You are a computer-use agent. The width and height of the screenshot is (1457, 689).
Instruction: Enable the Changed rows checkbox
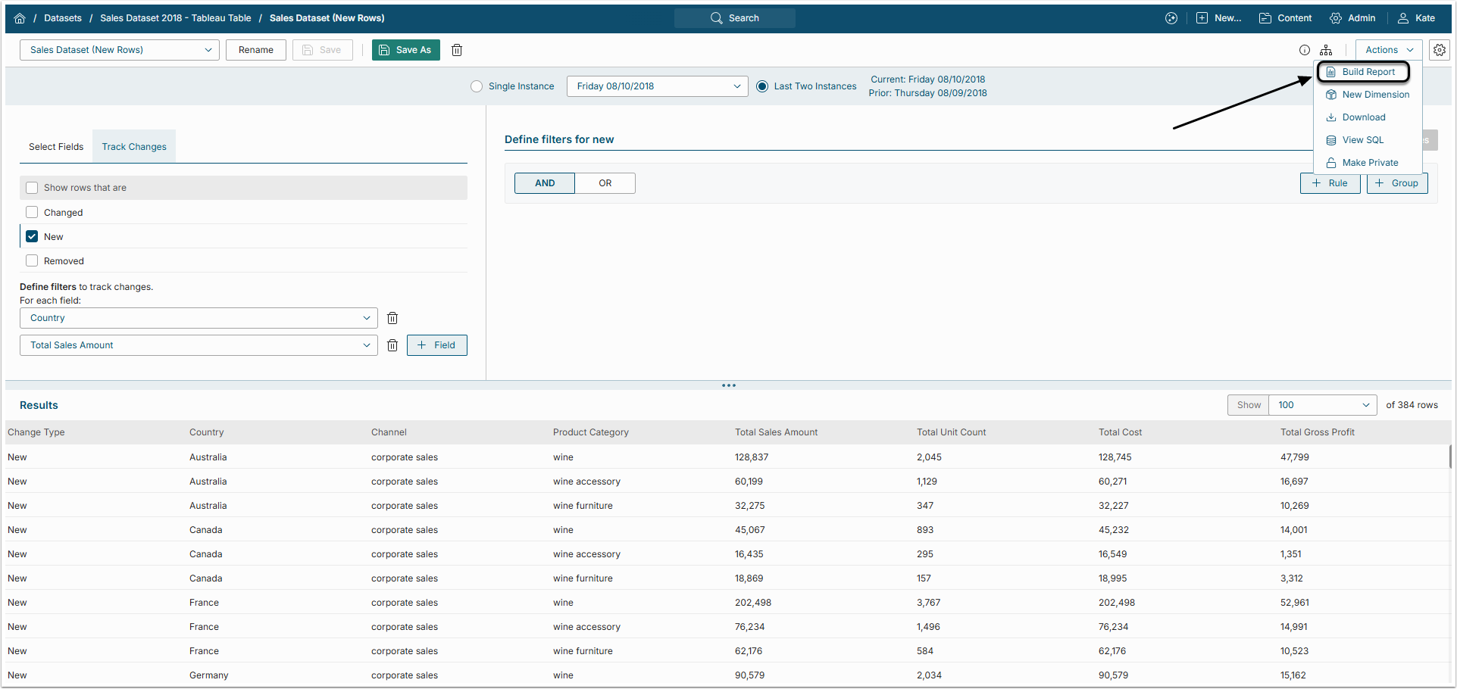pos(32,213)
